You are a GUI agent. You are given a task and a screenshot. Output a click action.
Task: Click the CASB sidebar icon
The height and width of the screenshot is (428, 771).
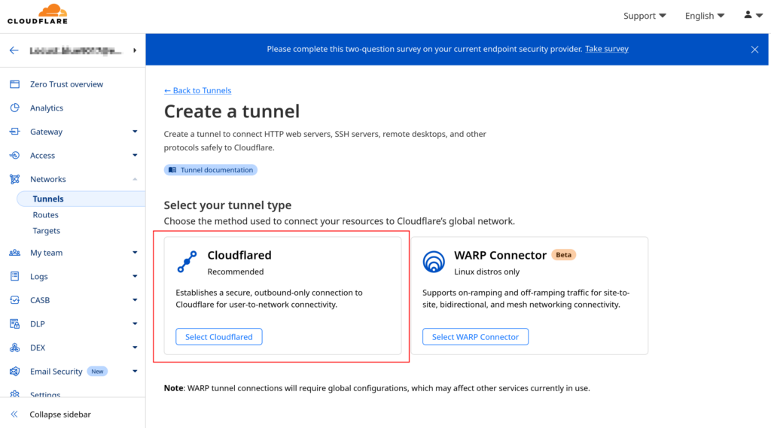(15, 299)
